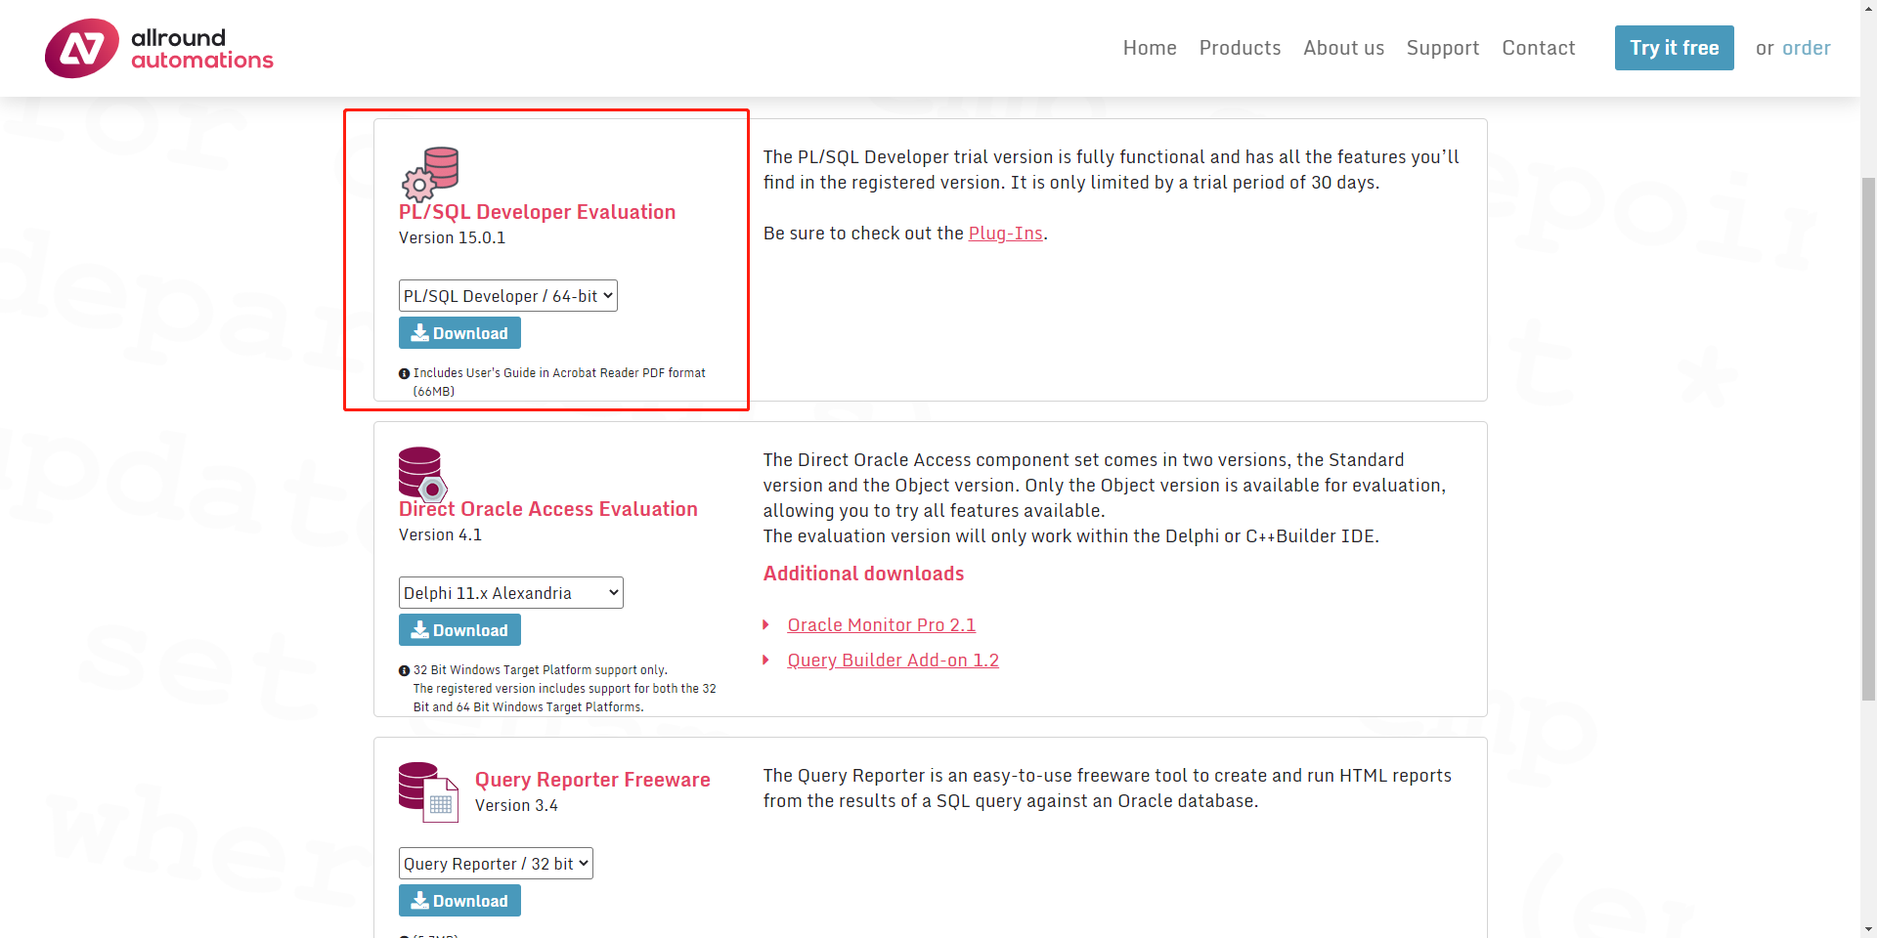
Task: Click the page's vertical scrollbar thumb
Action: point(1868,440)
